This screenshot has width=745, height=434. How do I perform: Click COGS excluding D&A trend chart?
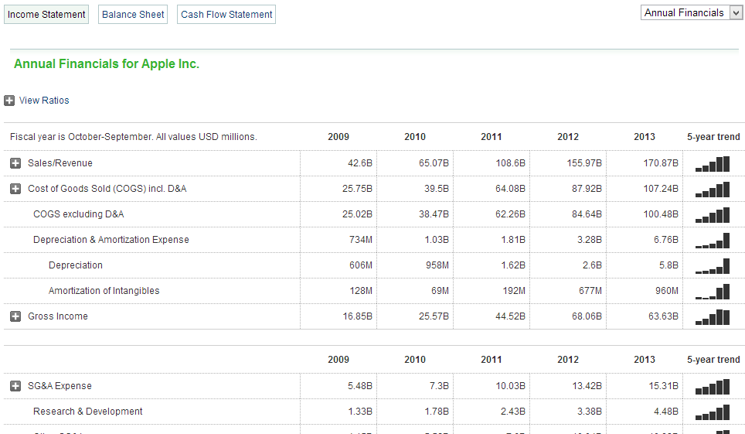click(x=712, y=214)
